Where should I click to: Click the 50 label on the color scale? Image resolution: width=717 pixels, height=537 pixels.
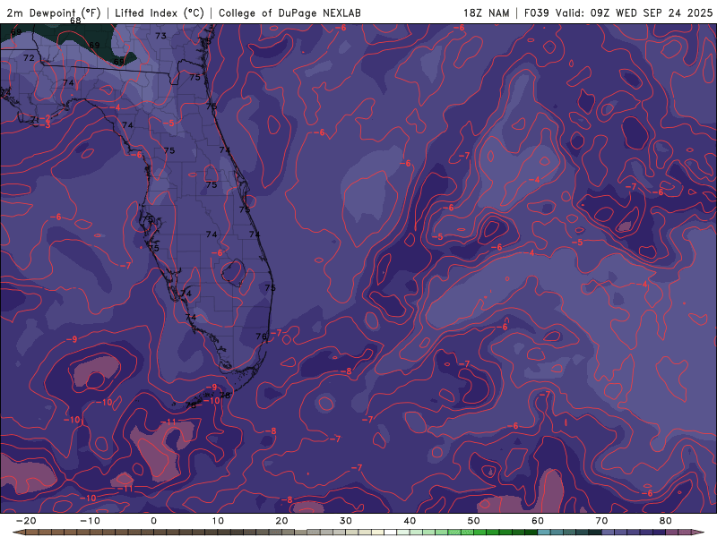point(474,521)
